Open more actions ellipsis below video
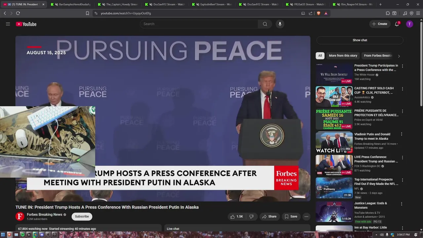This screenshot has width=423, height=238. pos(306,217)
